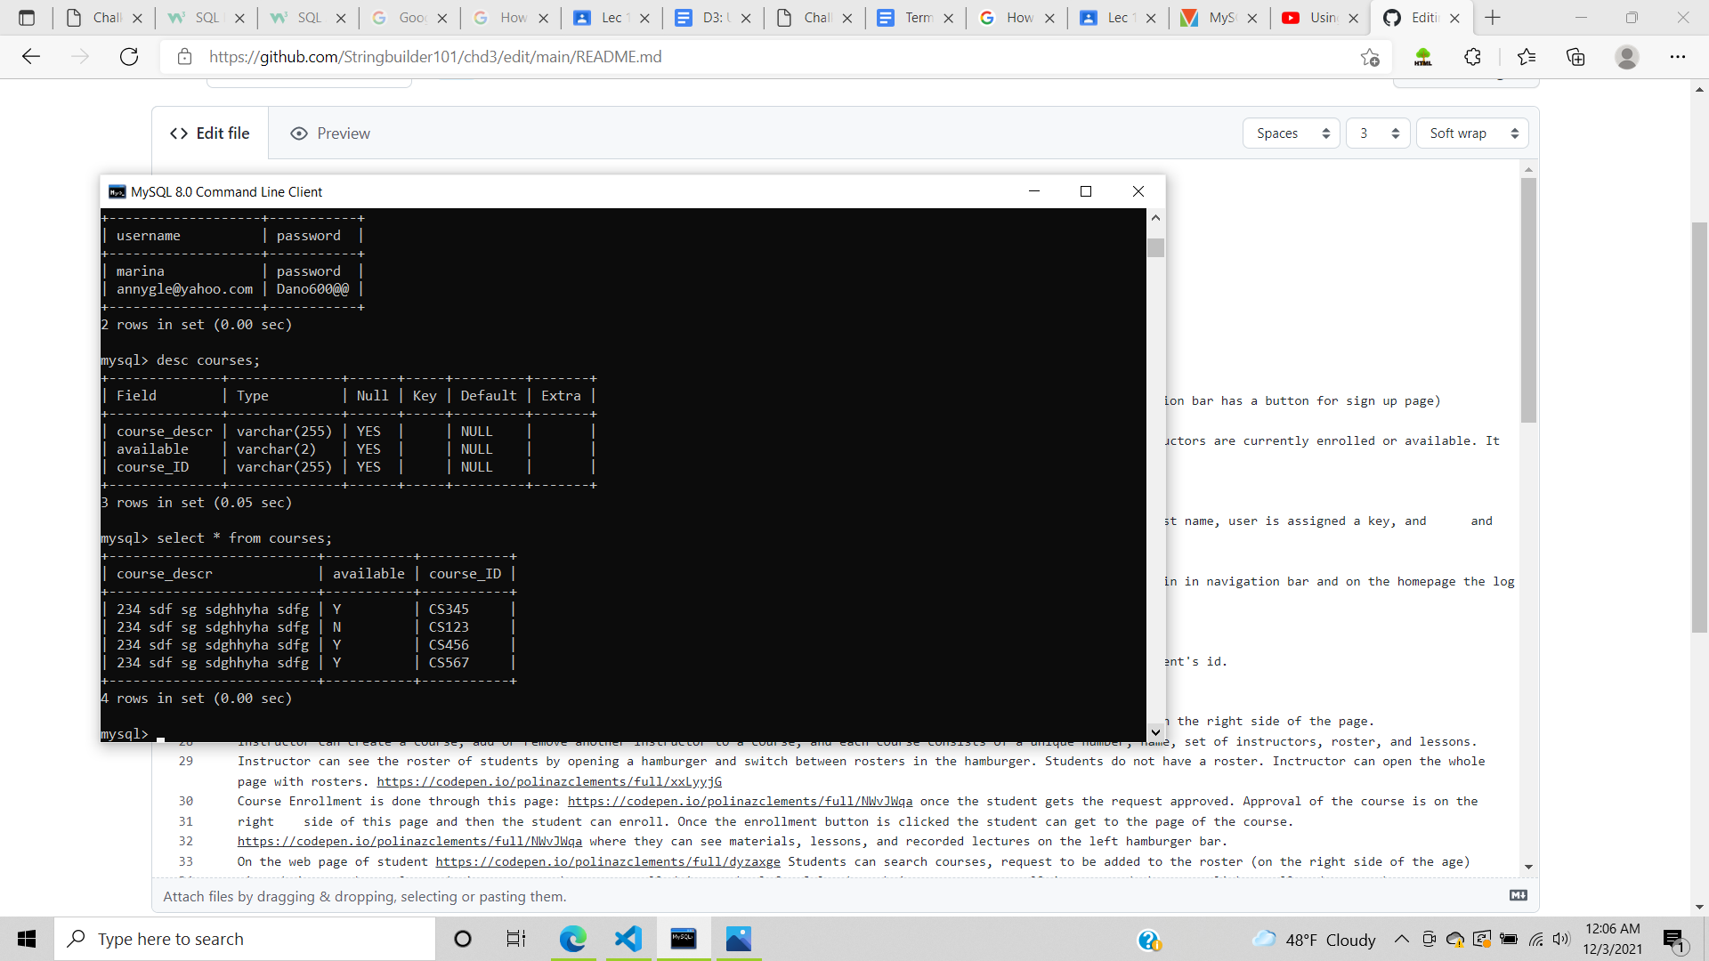This screenshot has height=961, width=1709.
Task: Toggle favorite status for this page
Action: pos(1371,57)
